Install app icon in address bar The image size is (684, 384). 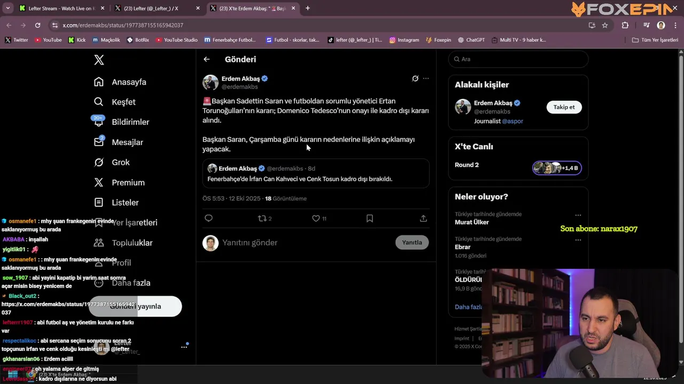(x=592, y=25)
